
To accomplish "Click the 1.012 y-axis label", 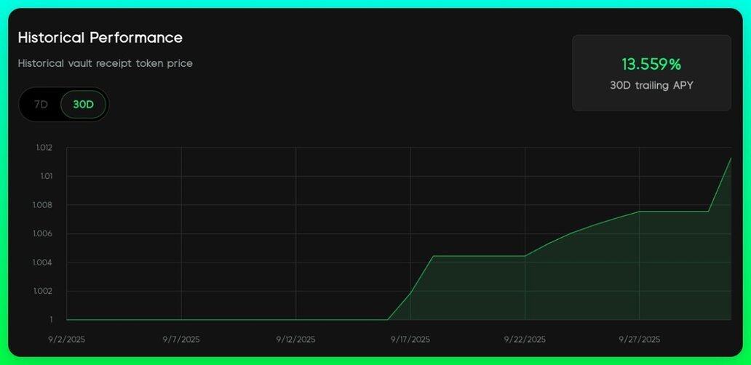I will [x=44, y=148].
